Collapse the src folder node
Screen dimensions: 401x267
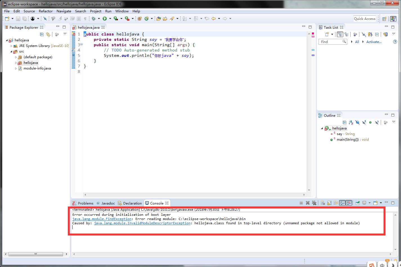pos(11,51)
